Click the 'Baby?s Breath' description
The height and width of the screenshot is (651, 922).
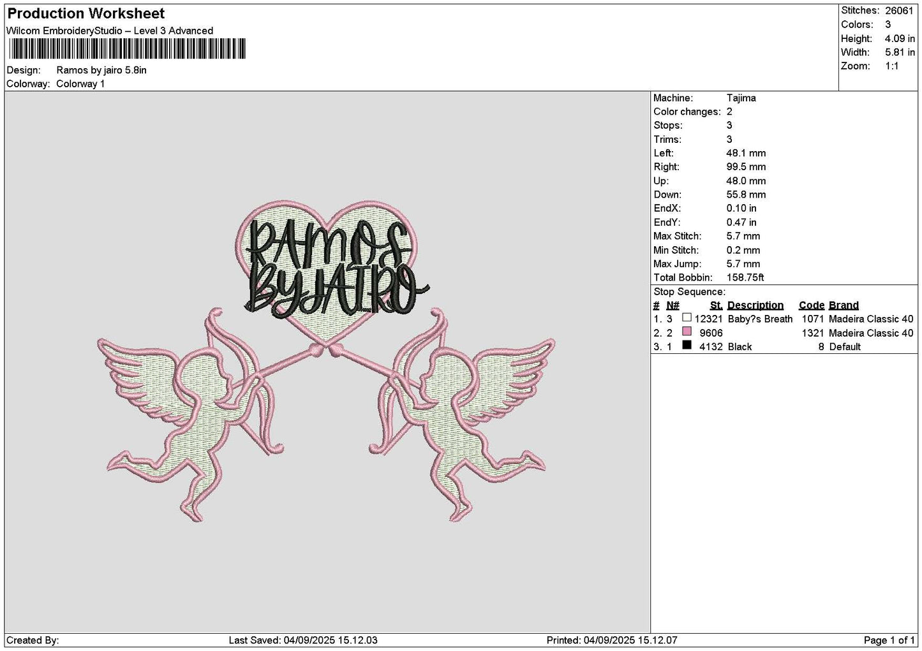(760, 319)
